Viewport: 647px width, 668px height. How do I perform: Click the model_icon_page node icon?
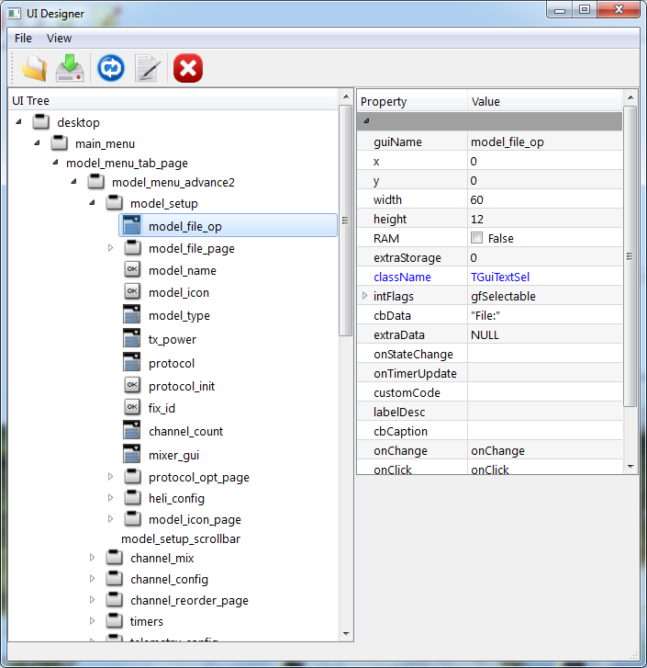click(x=132, y=519)
